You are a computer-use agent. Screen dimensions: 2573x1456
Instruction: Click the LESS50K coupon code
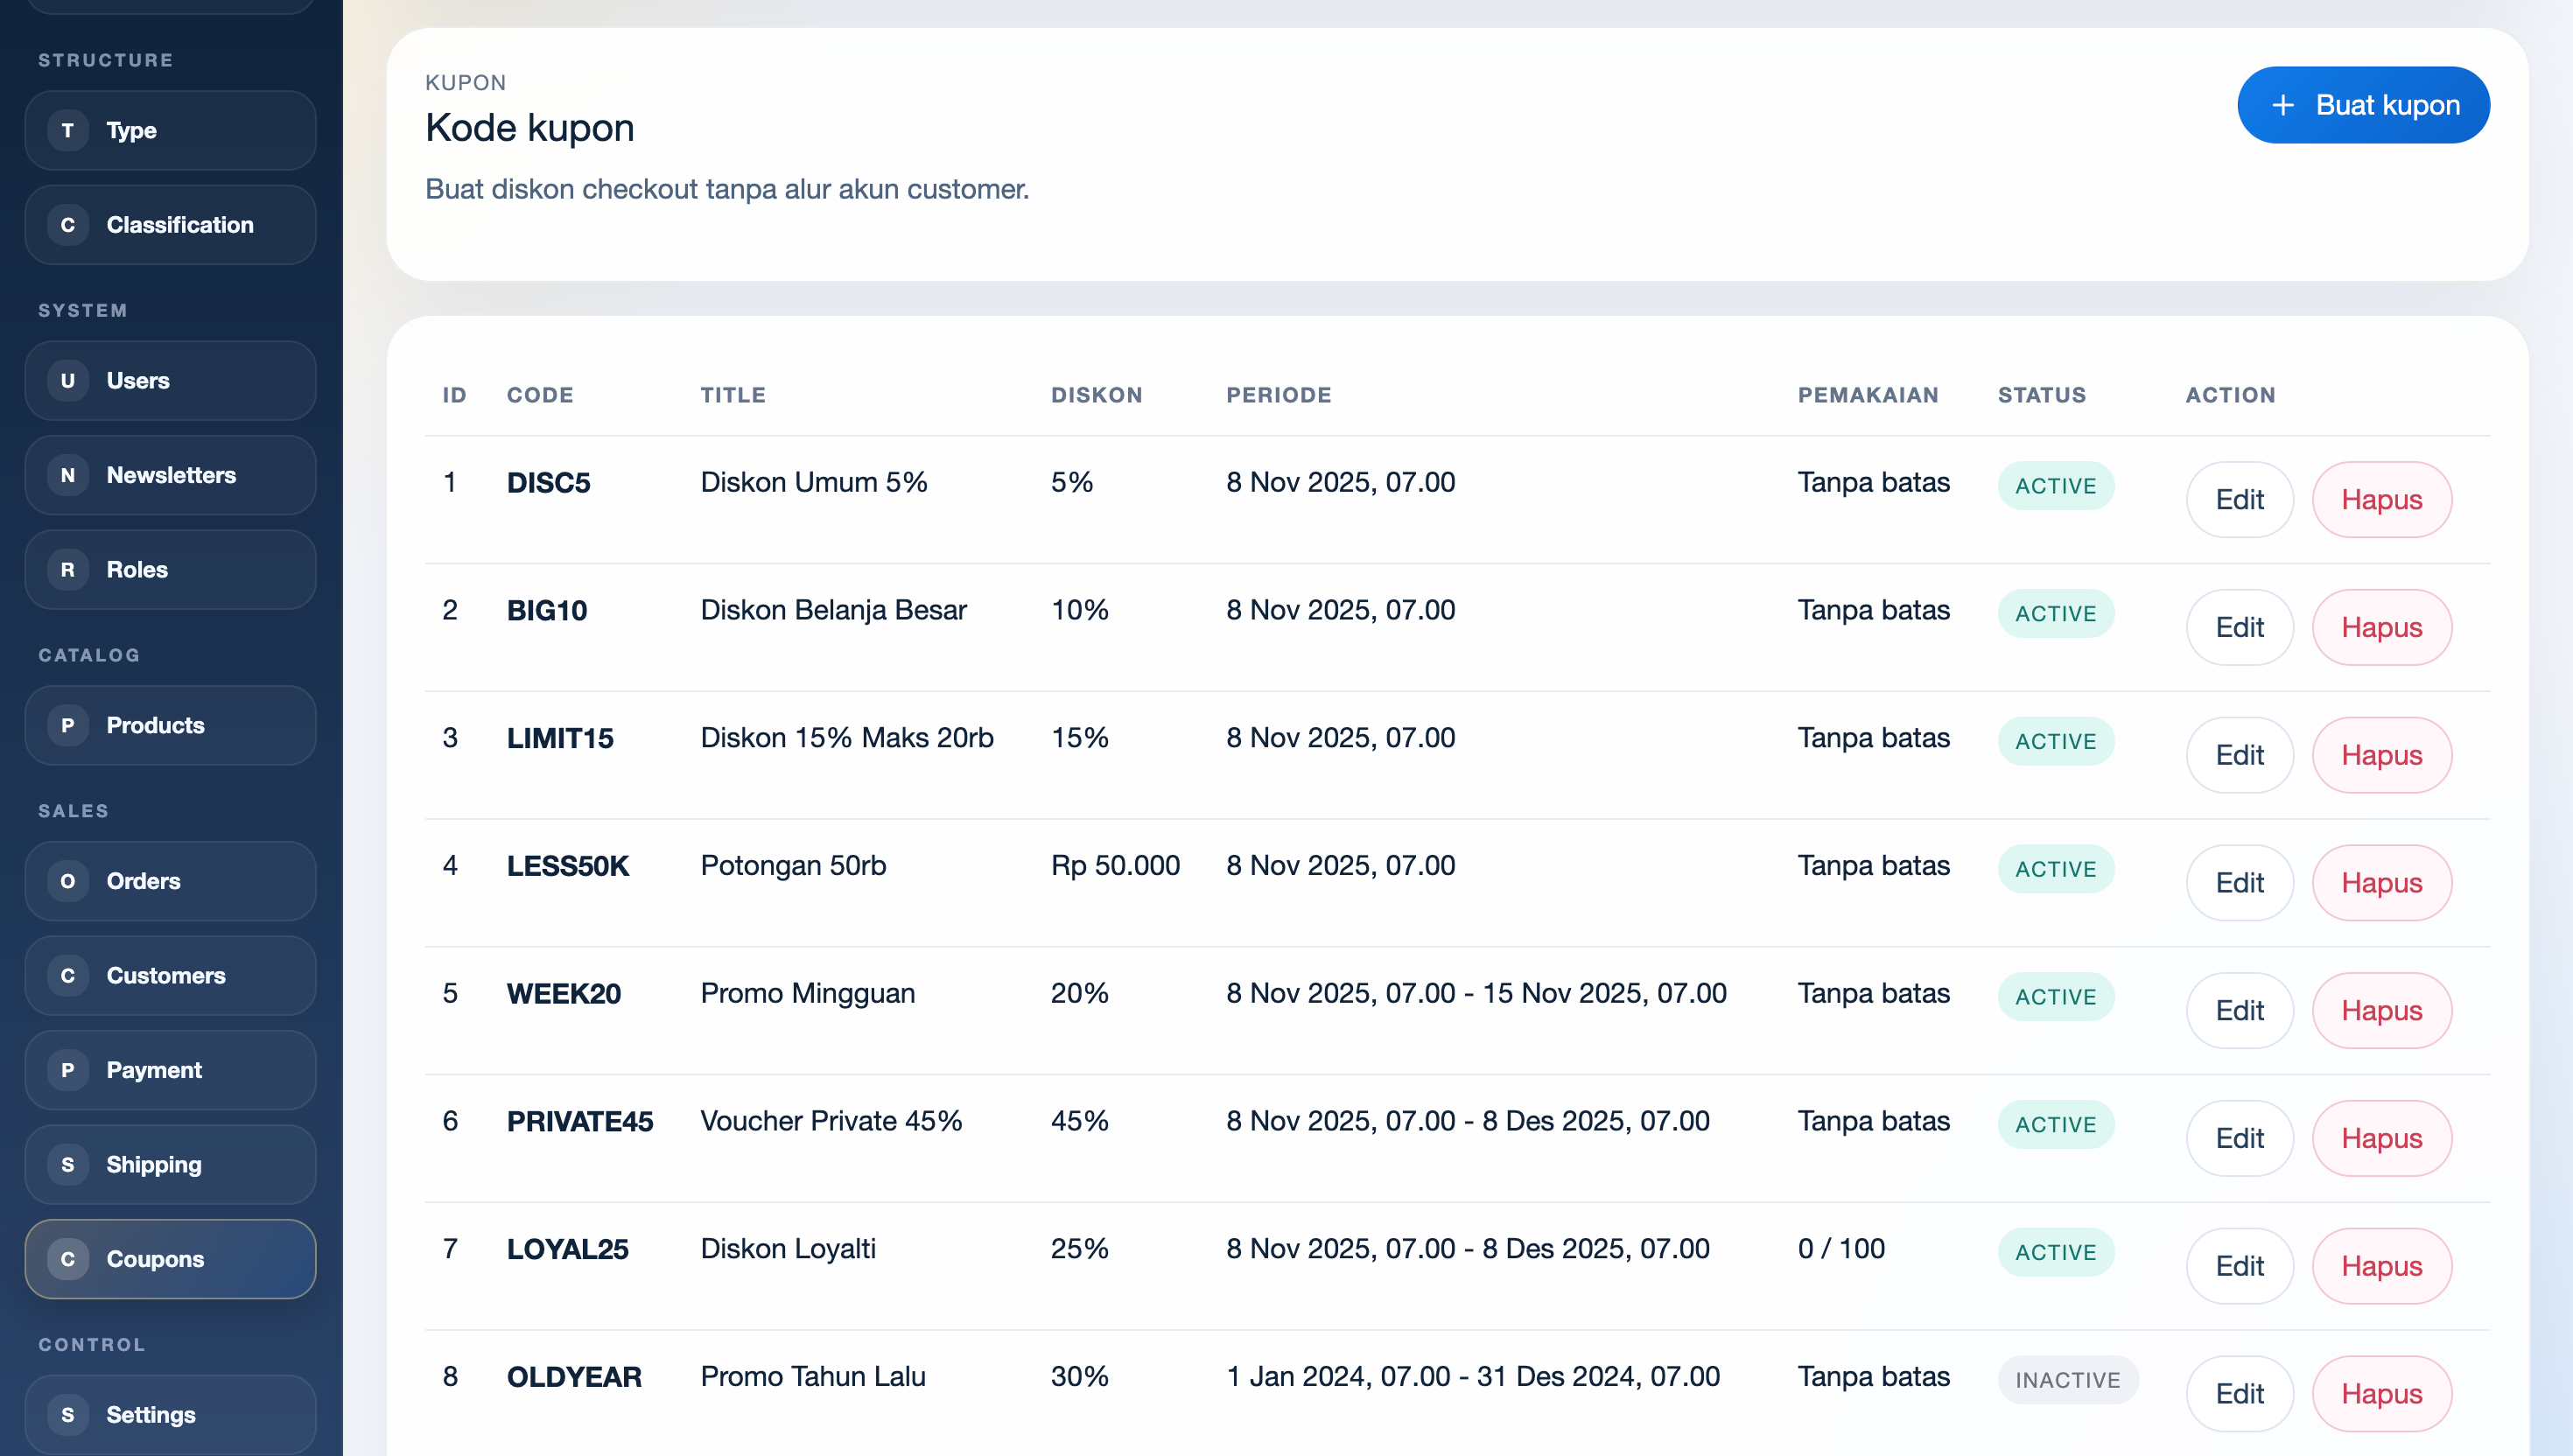(x=567, y=866)
